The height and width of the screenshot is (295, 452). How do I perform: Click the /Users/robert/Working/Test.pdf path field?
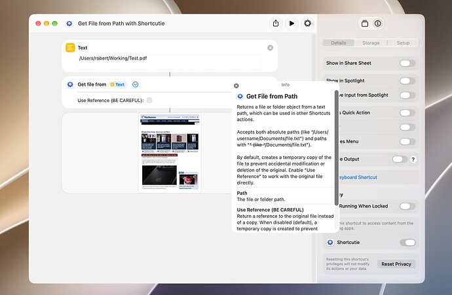[x=170, y=61]
